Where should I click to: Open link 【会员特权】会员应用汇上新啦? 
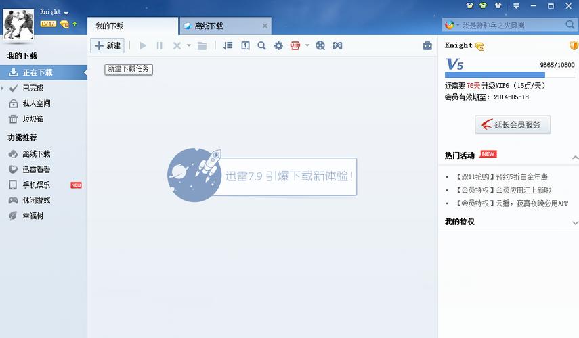[502, 190]
